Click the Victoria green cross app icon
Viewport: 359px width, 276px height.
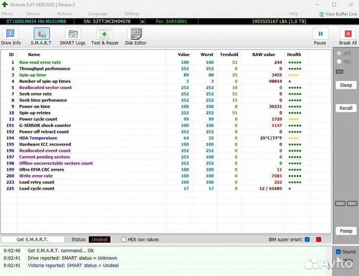[5, 5]
